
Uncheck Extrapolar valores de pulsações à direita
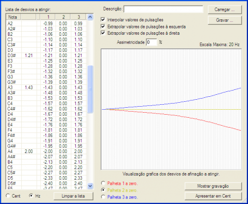click(x=103, y=33)
